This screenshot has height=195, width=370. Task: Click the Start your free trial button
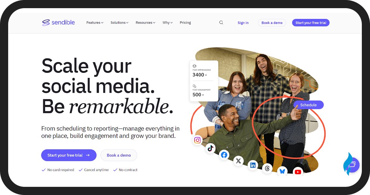pos(69,155)
